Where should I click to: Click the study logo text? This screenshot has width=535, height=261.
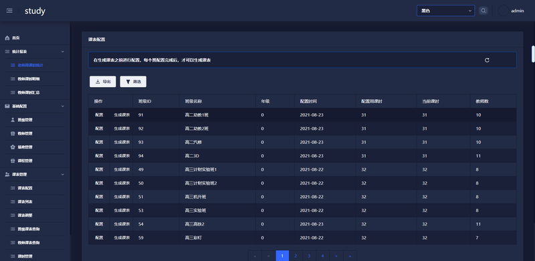click(35, 11)
